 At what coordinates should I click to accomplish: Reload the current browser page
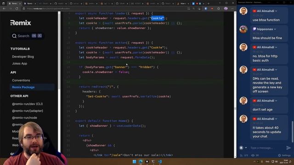pyautogui.click(x=17, y=9)
